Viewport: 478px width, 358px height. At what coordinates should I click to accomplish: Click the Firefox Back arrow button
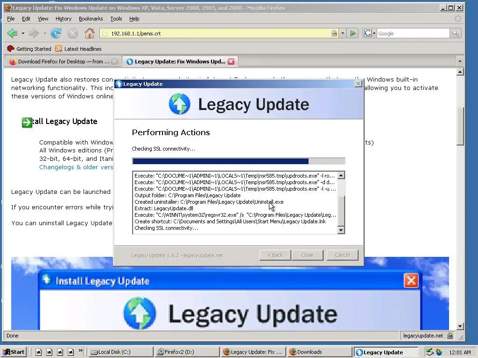(x=12, y=33)
